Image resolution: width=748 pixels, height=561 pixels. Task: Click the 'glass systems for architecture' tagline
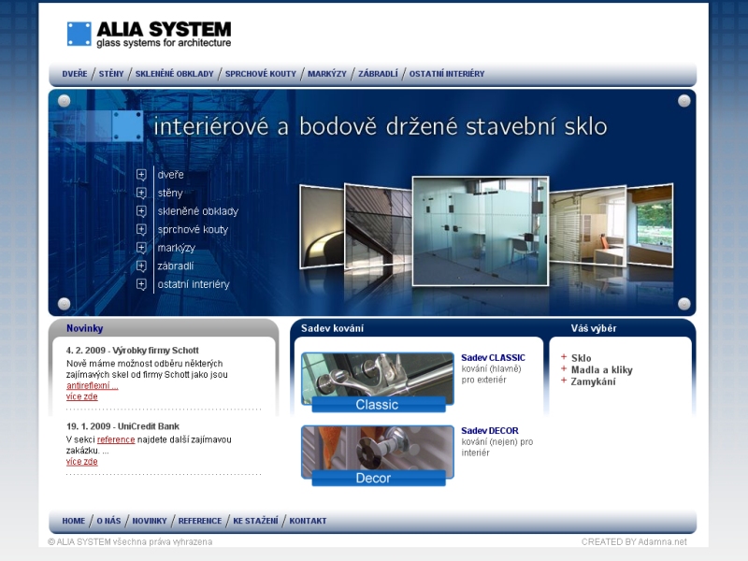164,43
